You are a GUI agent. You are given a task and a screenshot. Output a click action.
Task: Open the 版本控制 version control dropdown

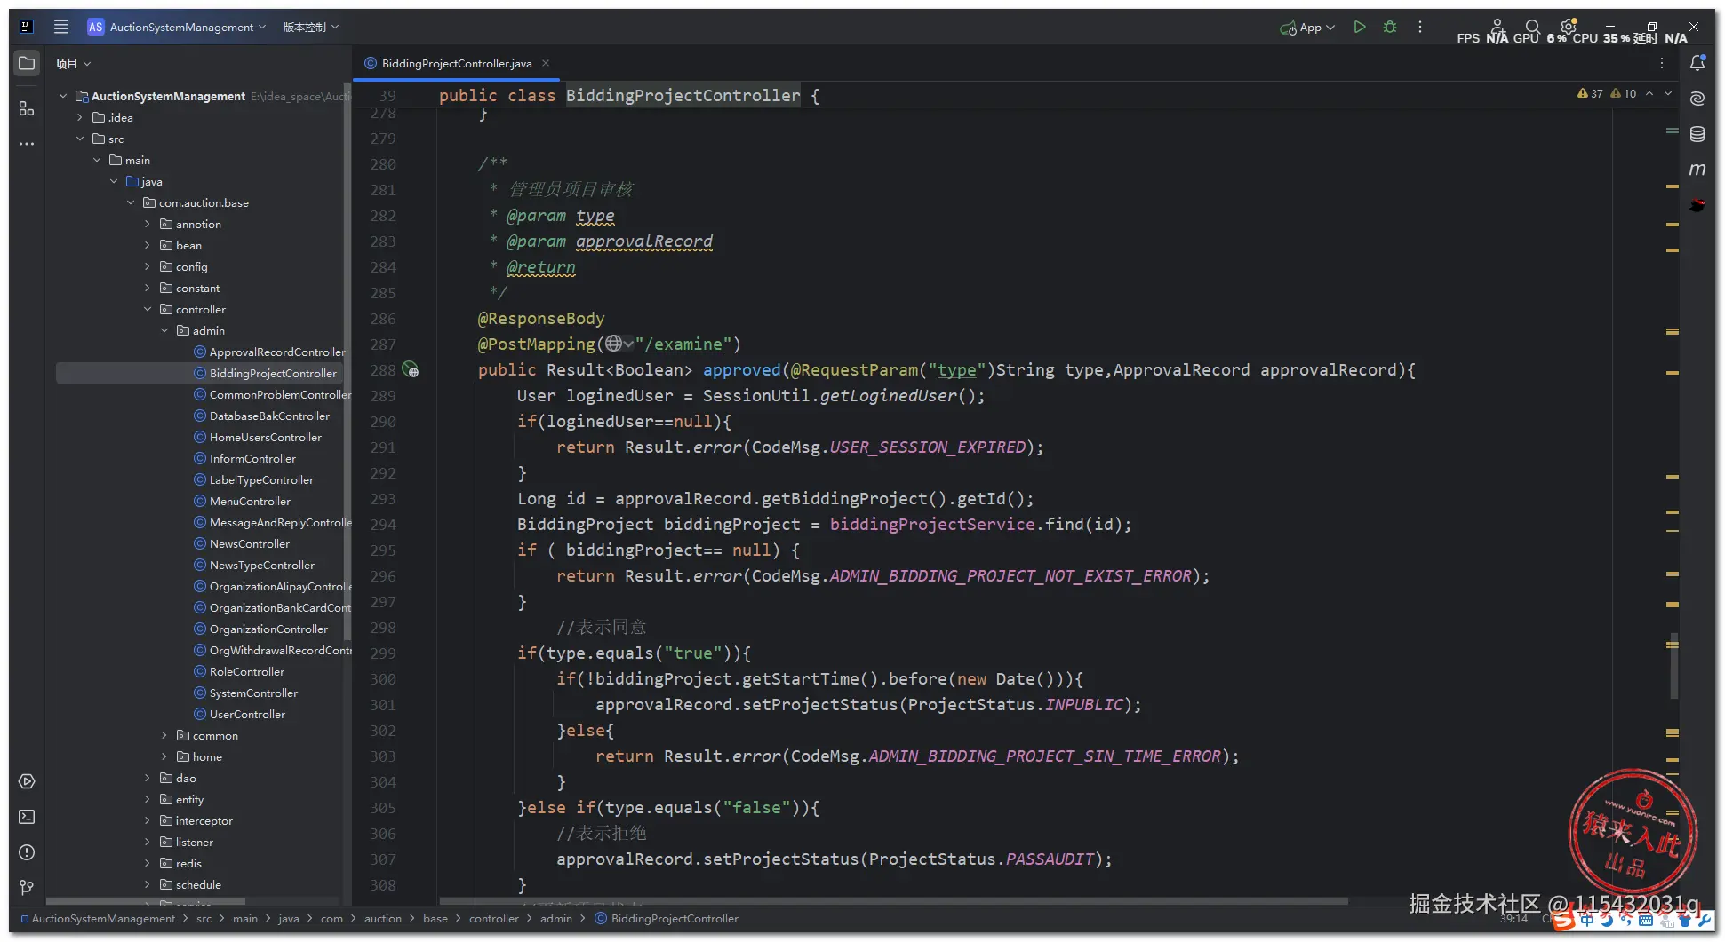tap(311, 27)
